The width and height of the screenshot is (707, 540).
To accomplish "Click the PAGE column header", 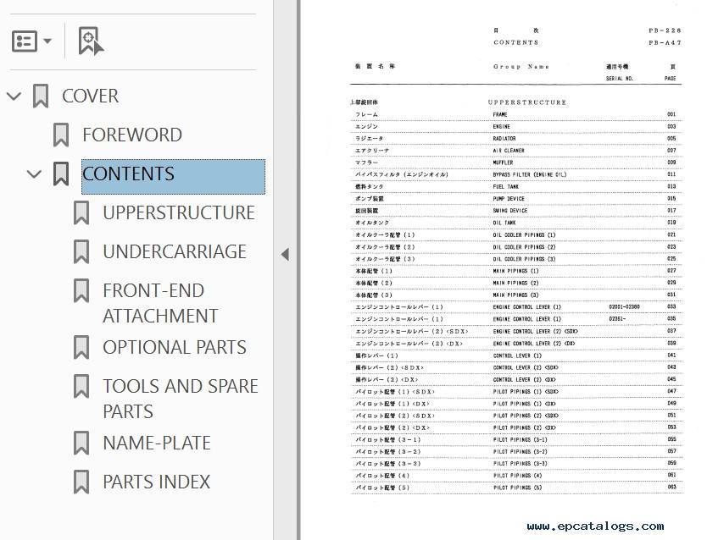I will pos(670,79).
